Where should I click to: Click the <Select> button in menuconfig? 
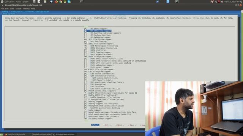pos(95,125)
